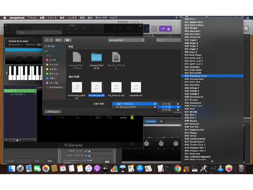Expand the melodic bank menu entry
The width and height of the screenshot is (253, 190).
(x=135, y=104)
